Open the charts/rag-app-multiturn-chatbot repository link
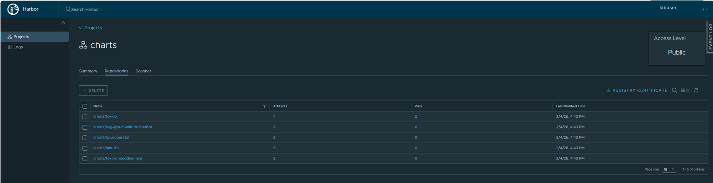Image resolution: width=713 pixels, height=183 pixels. [123, 127]
